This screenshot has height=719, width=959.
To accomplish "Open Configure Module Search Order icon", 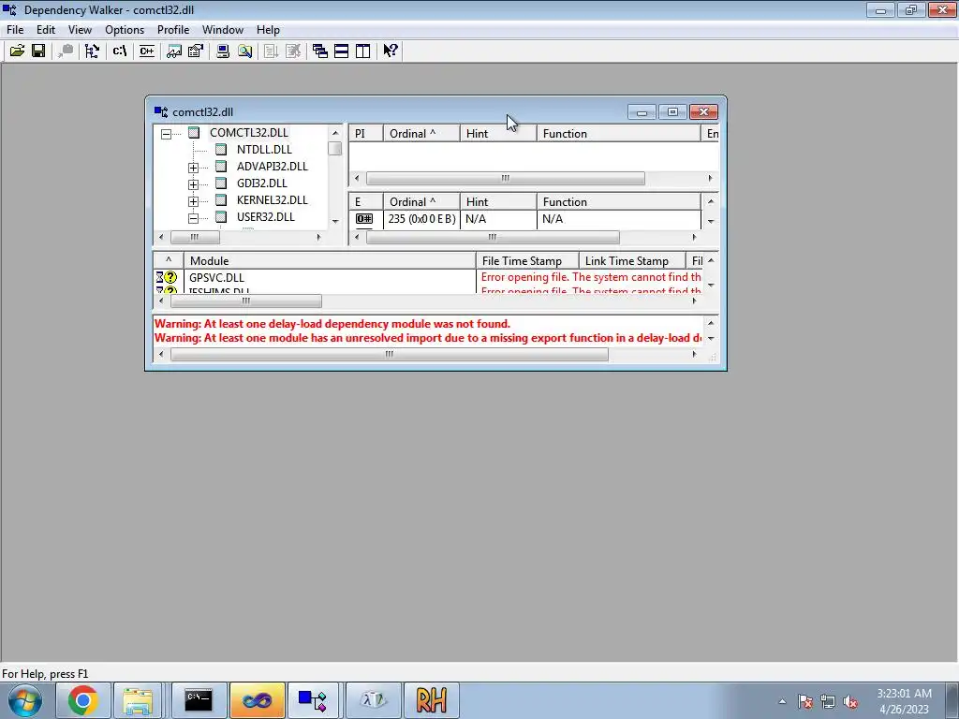I will pyautogui.click(x=244, y=51).
